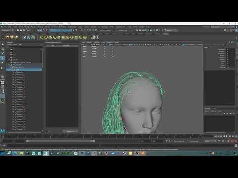The image size is (238, 178).
Task: Switch to the Anim tab in the Layer Editor
Action: click(214, 109)
